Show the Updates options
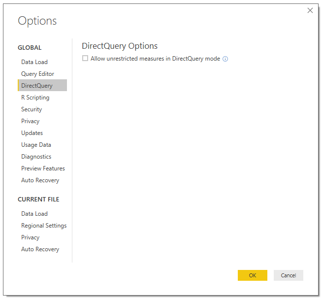This screenshot has height=299, width=322. (32, 133)
